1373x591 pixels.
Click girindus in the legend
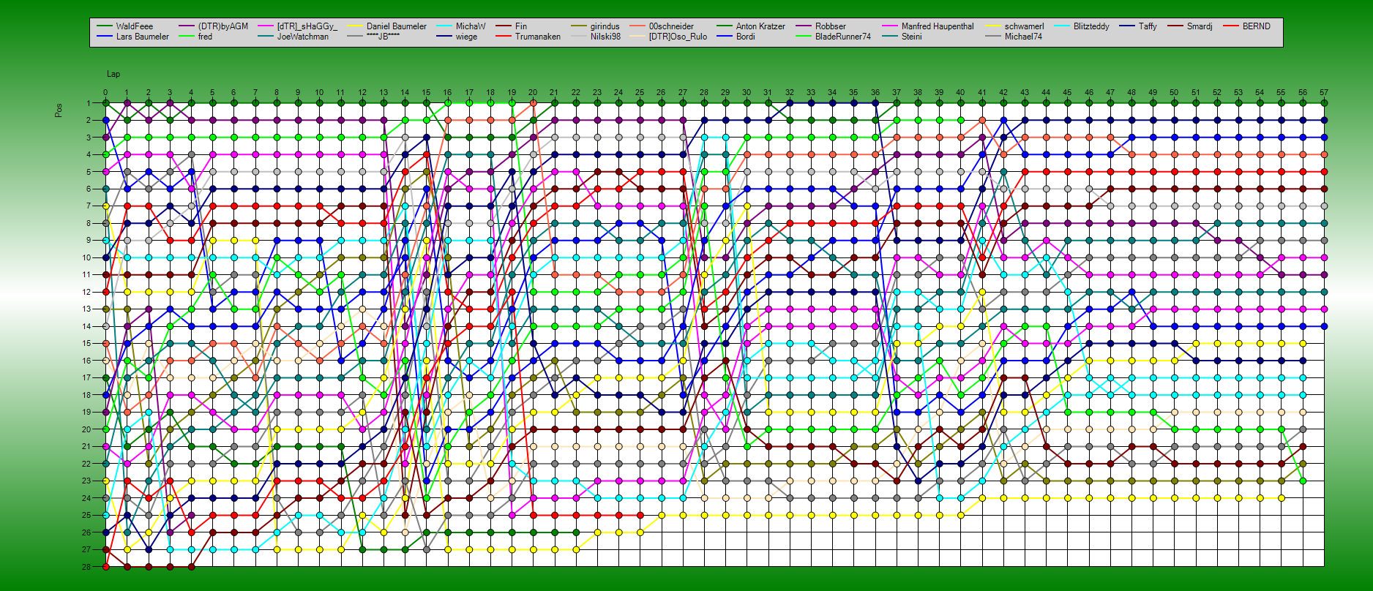pyautogui.click(x=605, y=26)
